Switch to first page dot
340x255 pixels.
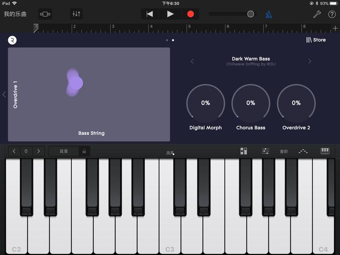167,40
